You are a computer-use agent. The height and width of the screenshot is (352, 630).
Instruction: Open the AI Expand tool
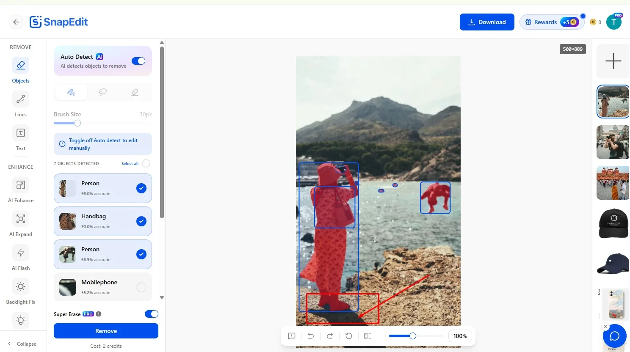[21, 224]
